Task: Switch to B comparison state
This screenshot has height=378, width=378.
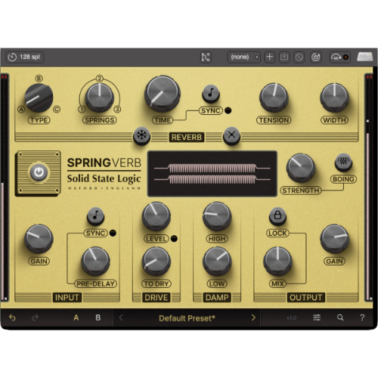Action: (98, 318)
